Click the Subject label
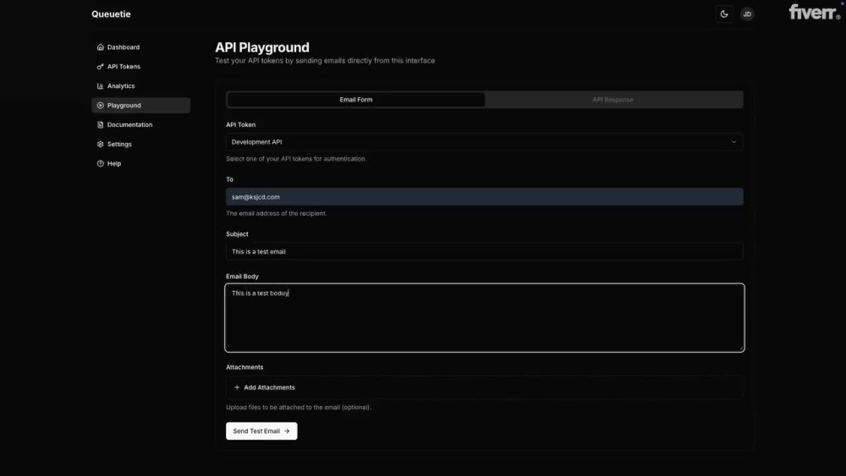Viewport: 846px width, 476px height. (237, 234)
